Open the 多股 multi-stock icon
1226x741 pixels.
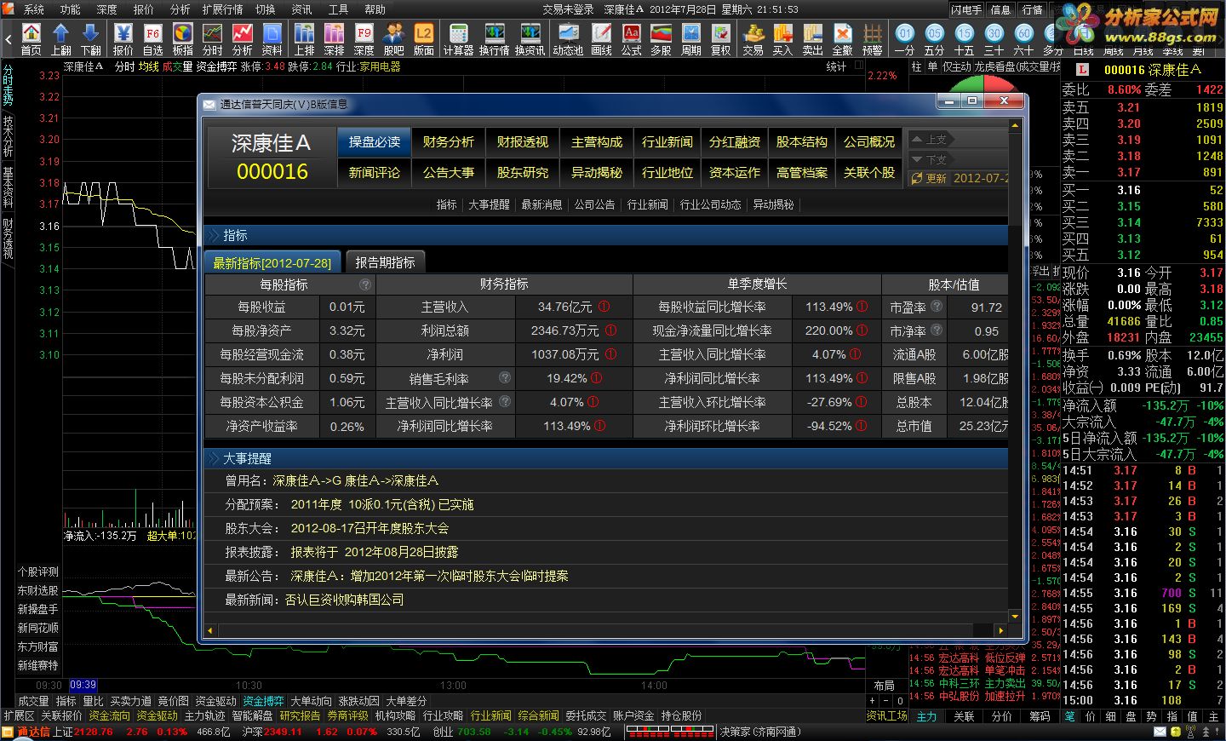[x=662, y=38]
